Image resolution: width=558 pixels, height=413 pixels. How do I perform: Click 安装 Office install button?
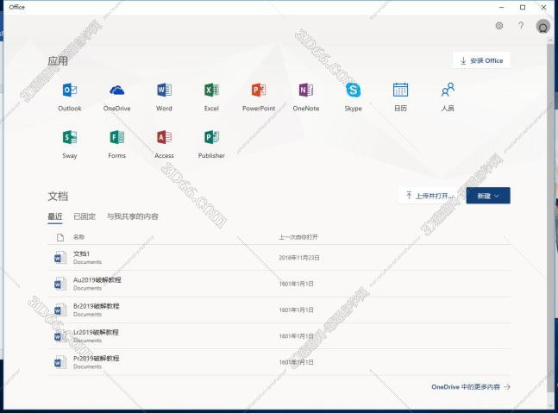pyautogui.click(x=481, y=60)
